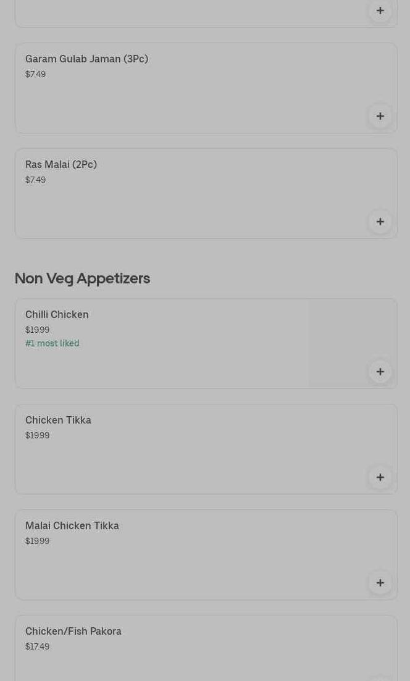
Task: Click the '#1 most liked' badge
Action: [52, 343]
